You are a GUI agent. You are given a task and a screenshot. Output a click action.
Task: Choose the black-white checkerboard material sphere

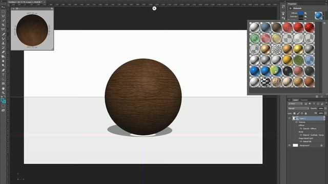tap(265, 82)
